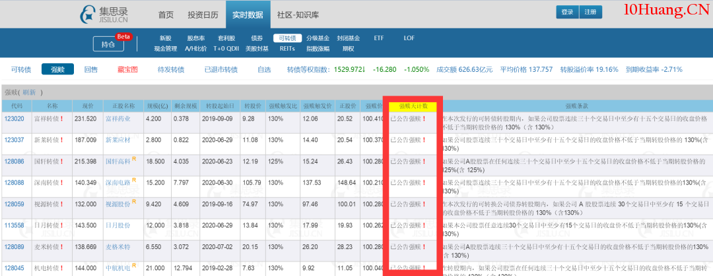Sort by the 现价 column header
This screenshot has width=713, height=276.
pos(87,106)
